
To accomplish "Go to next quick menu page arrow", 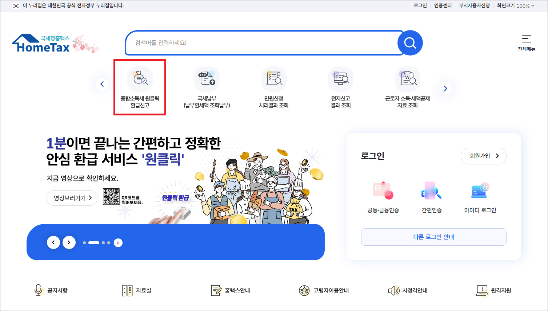I will (x=445, y=88).
